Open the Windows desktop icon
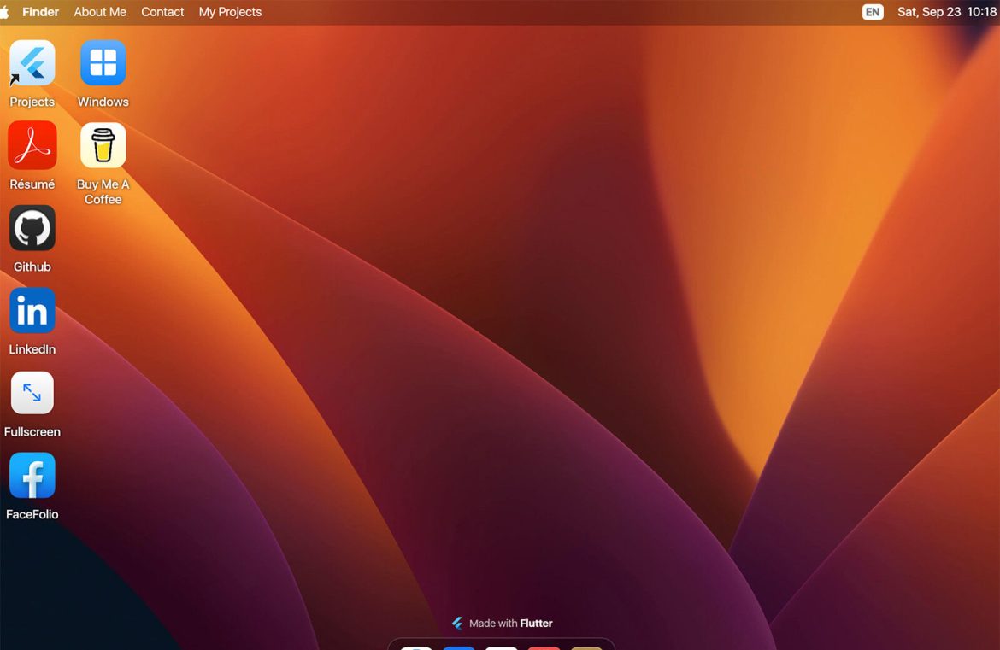The image size is (1000, 650). 103,64
